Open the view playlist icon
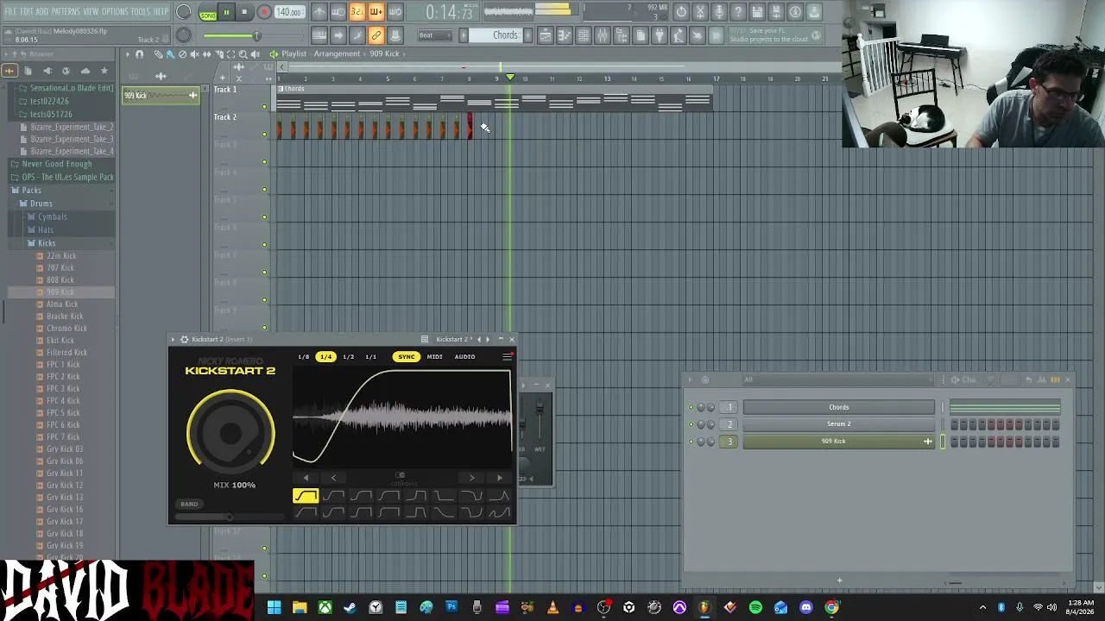The image size is (1105, 621). (546, 35)
